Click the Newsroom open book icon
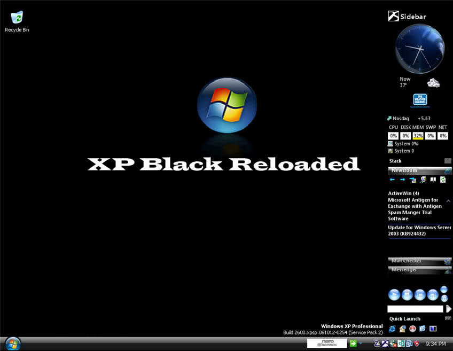The image size is (453, 351). [433, 180]
